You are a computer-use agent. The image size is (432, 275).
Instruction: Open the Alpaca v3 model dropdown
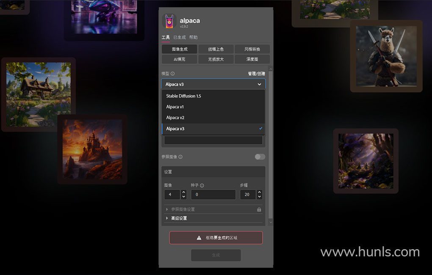click(213, 84)
